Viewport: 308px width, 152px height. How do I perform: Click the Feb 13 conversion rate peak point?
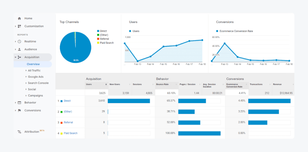(x=225, y=43)
